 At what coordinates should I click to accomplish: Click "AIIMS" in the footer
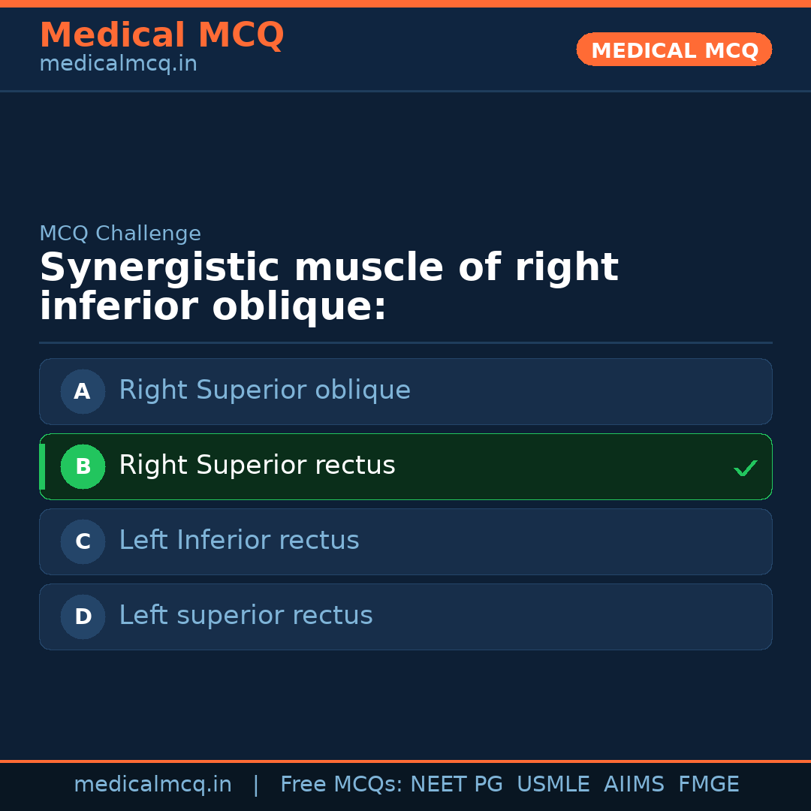click(634, 785)
